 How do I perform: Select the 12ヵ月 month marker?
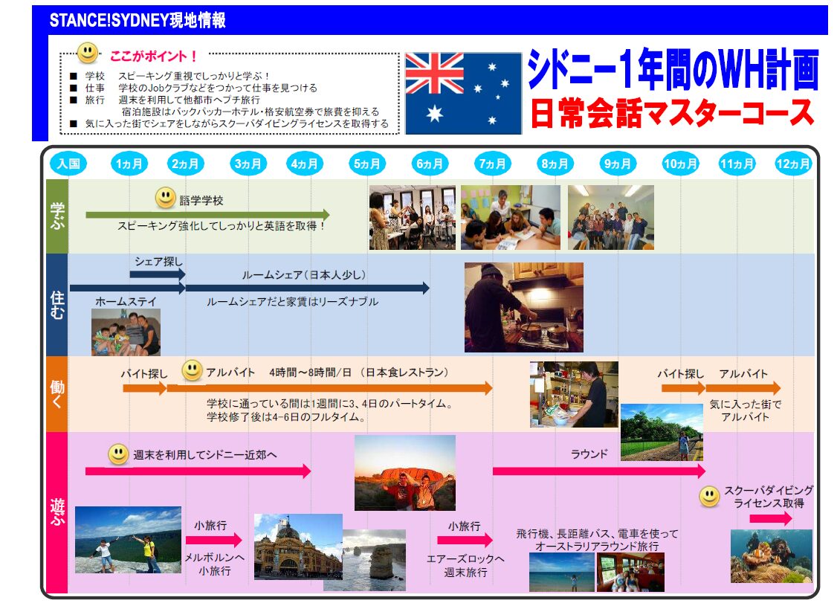tap(792, 164)
